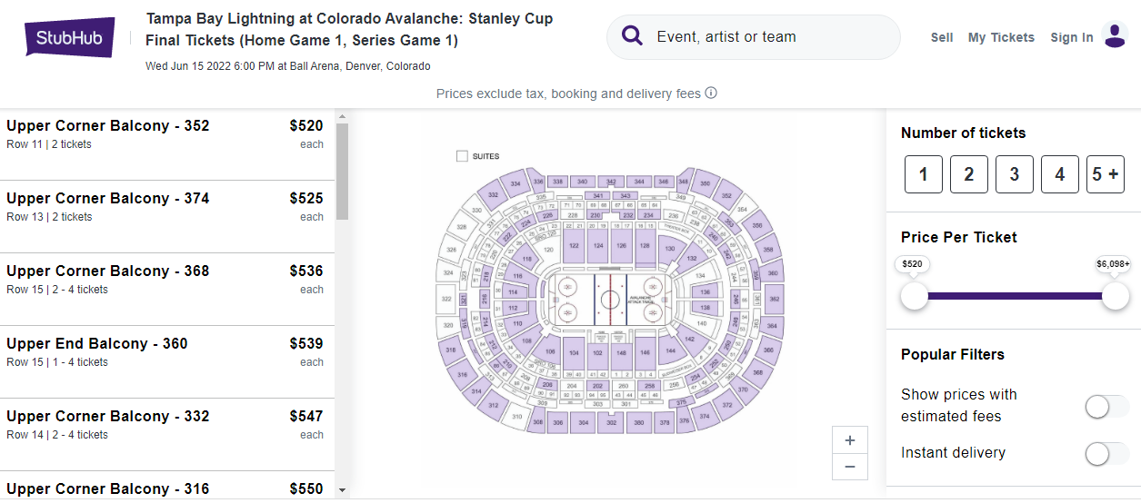Zoom in on the seating map
This screenshot has width=1141, height=503.
tap(850, 440)
